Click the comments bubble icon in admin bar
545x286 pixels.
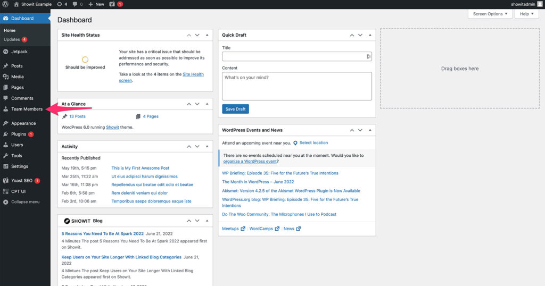[75, 4]
